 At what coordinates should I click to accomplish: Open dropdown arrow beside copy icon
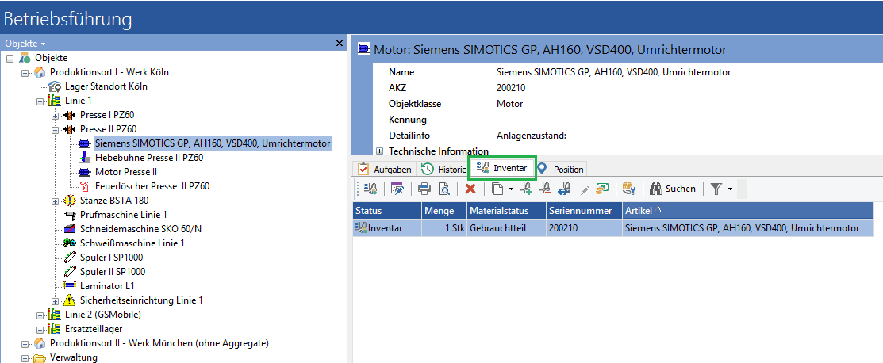[511, 189]
